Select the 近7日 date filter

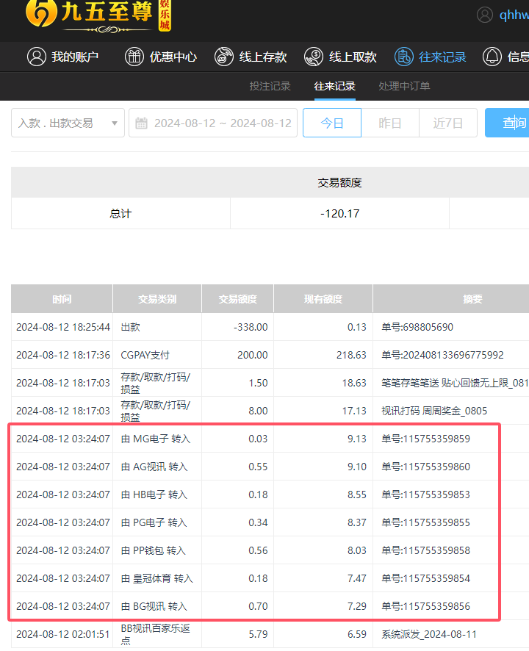click(448, 123)
